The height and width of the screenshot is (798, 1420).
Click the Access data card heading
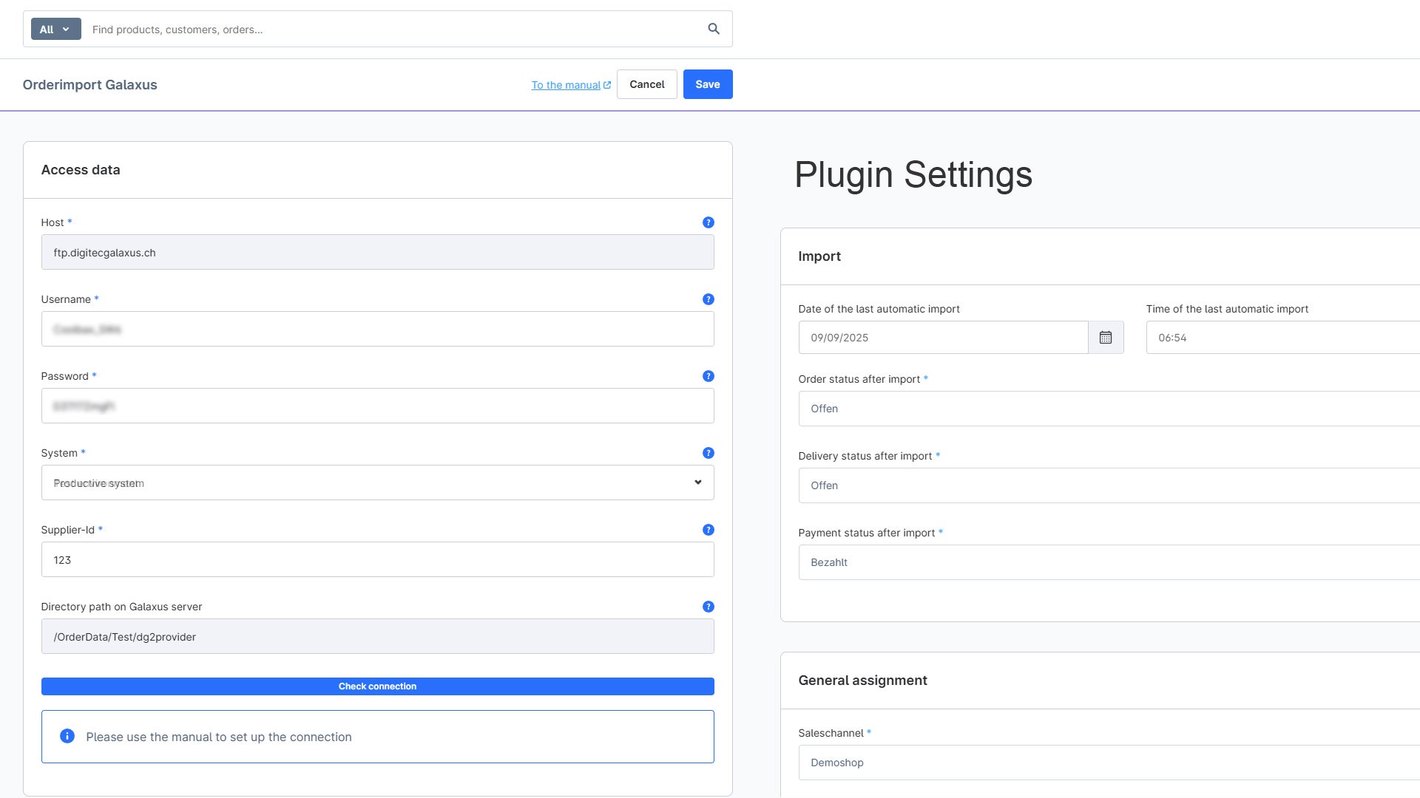(x=81, y=170)
